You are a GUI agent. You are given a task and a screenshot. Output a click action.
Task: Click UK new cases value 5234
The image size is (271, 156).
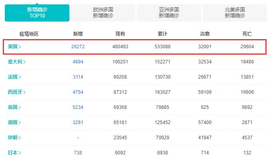tap(78, 107)
